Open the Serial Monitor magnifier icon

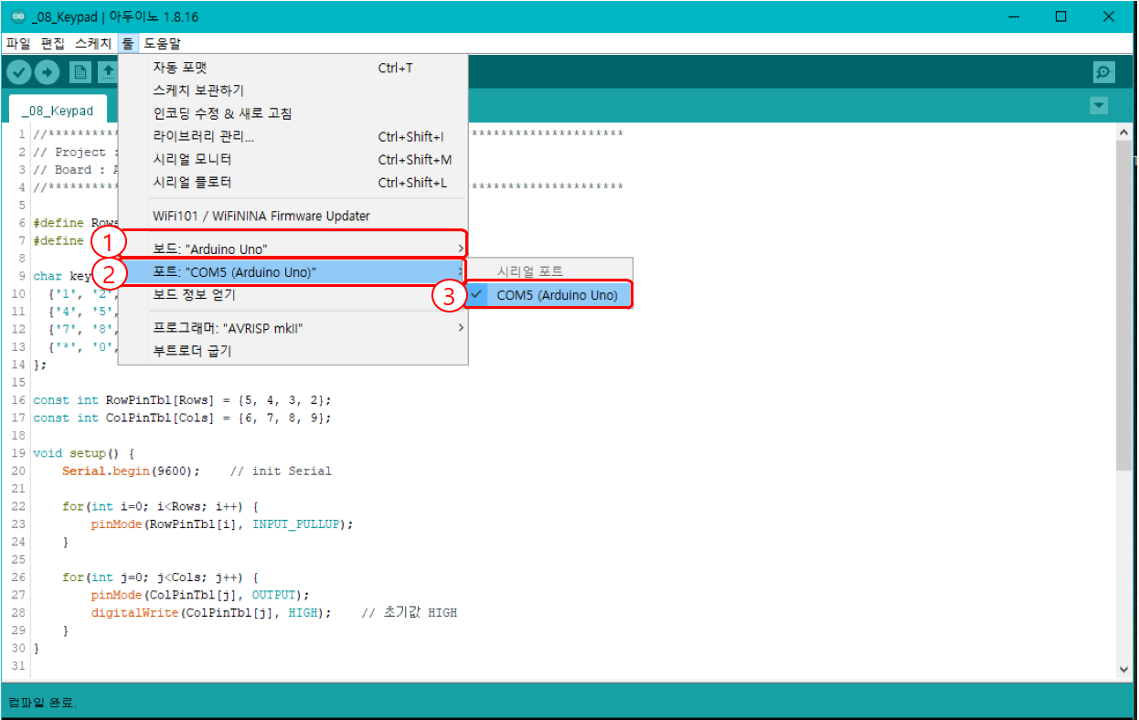click(x=1102, y=72)
